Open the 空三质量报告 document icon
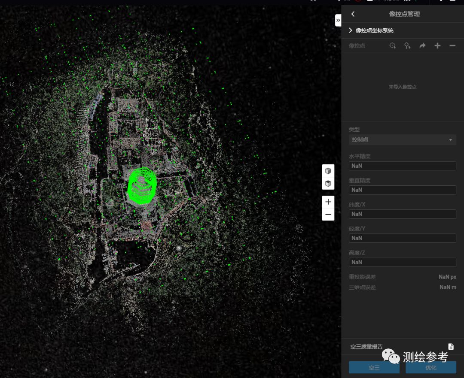This screenshot has height=378, width=464. [x=451, y=347]
